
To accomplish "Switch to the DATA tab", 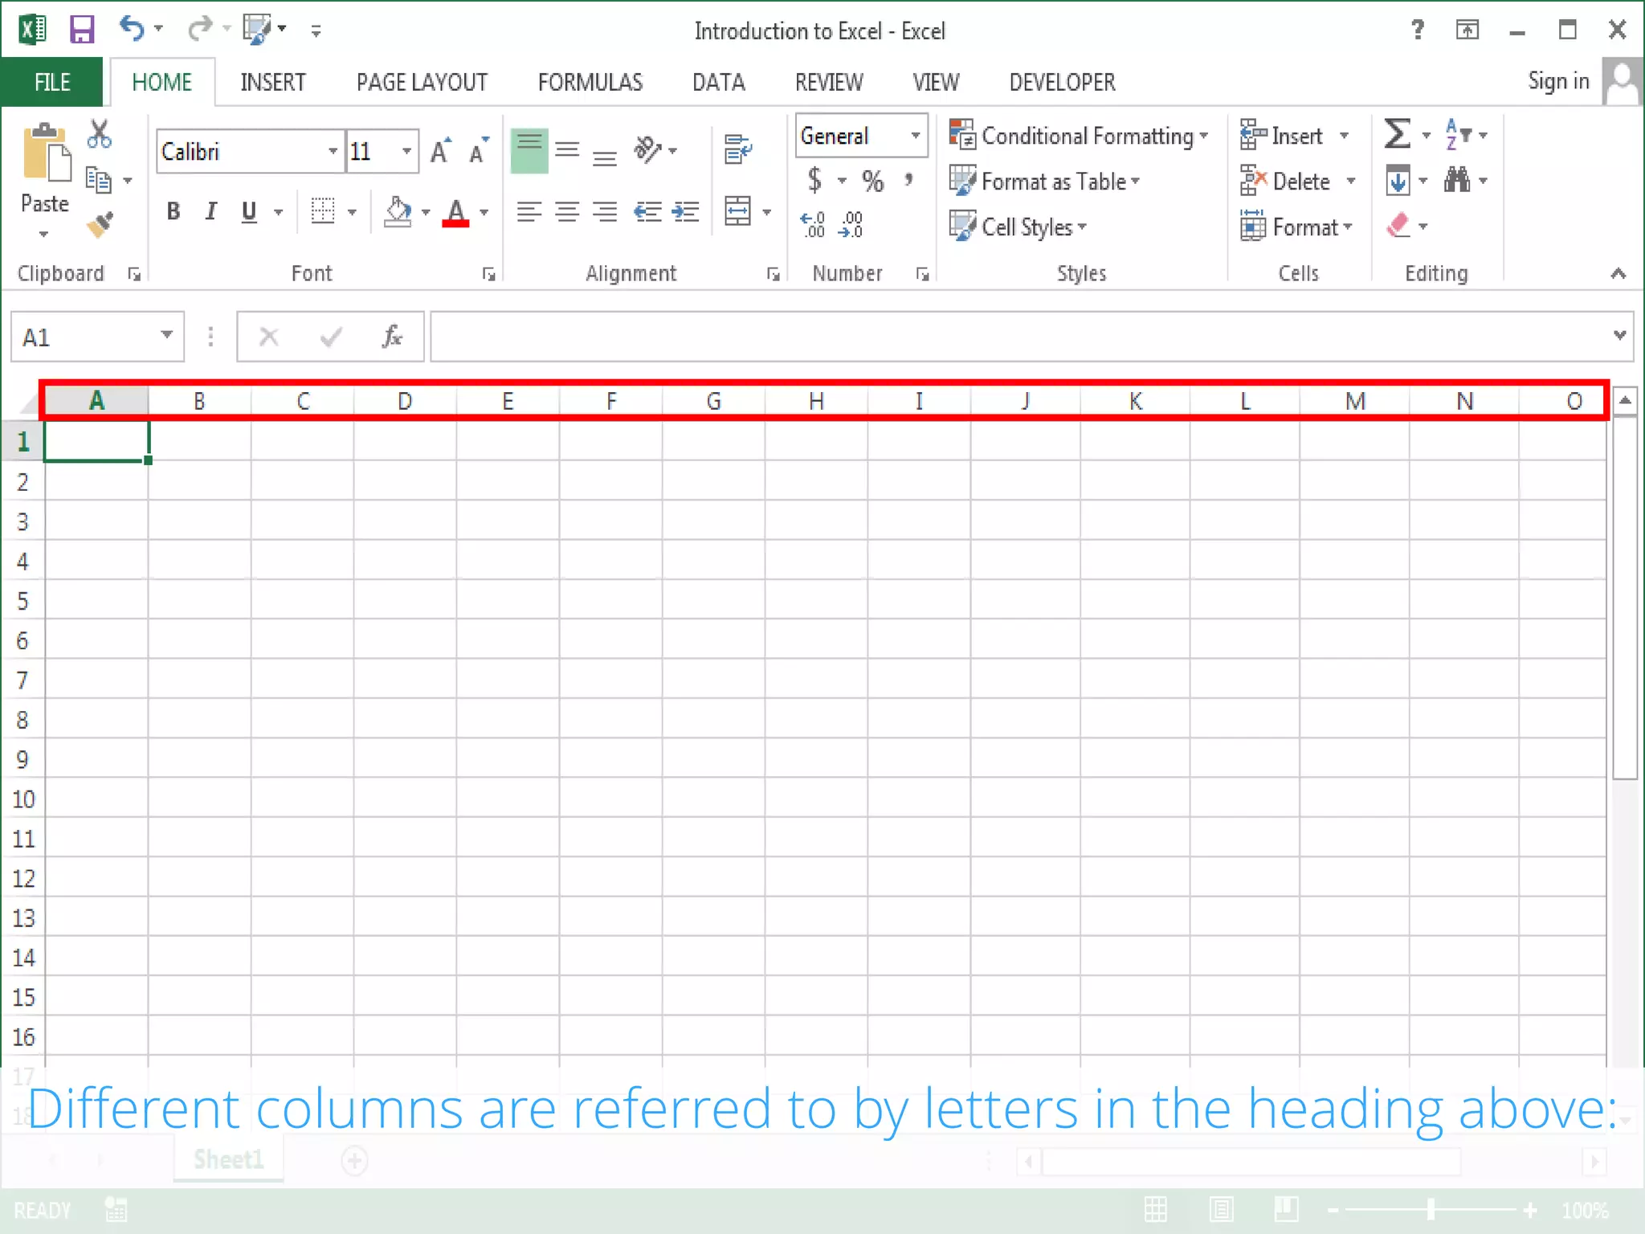I will point(719,82).
